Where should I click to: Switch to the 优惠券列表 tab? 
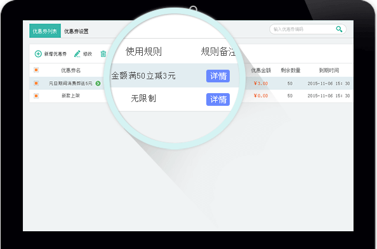pos(45,31)
